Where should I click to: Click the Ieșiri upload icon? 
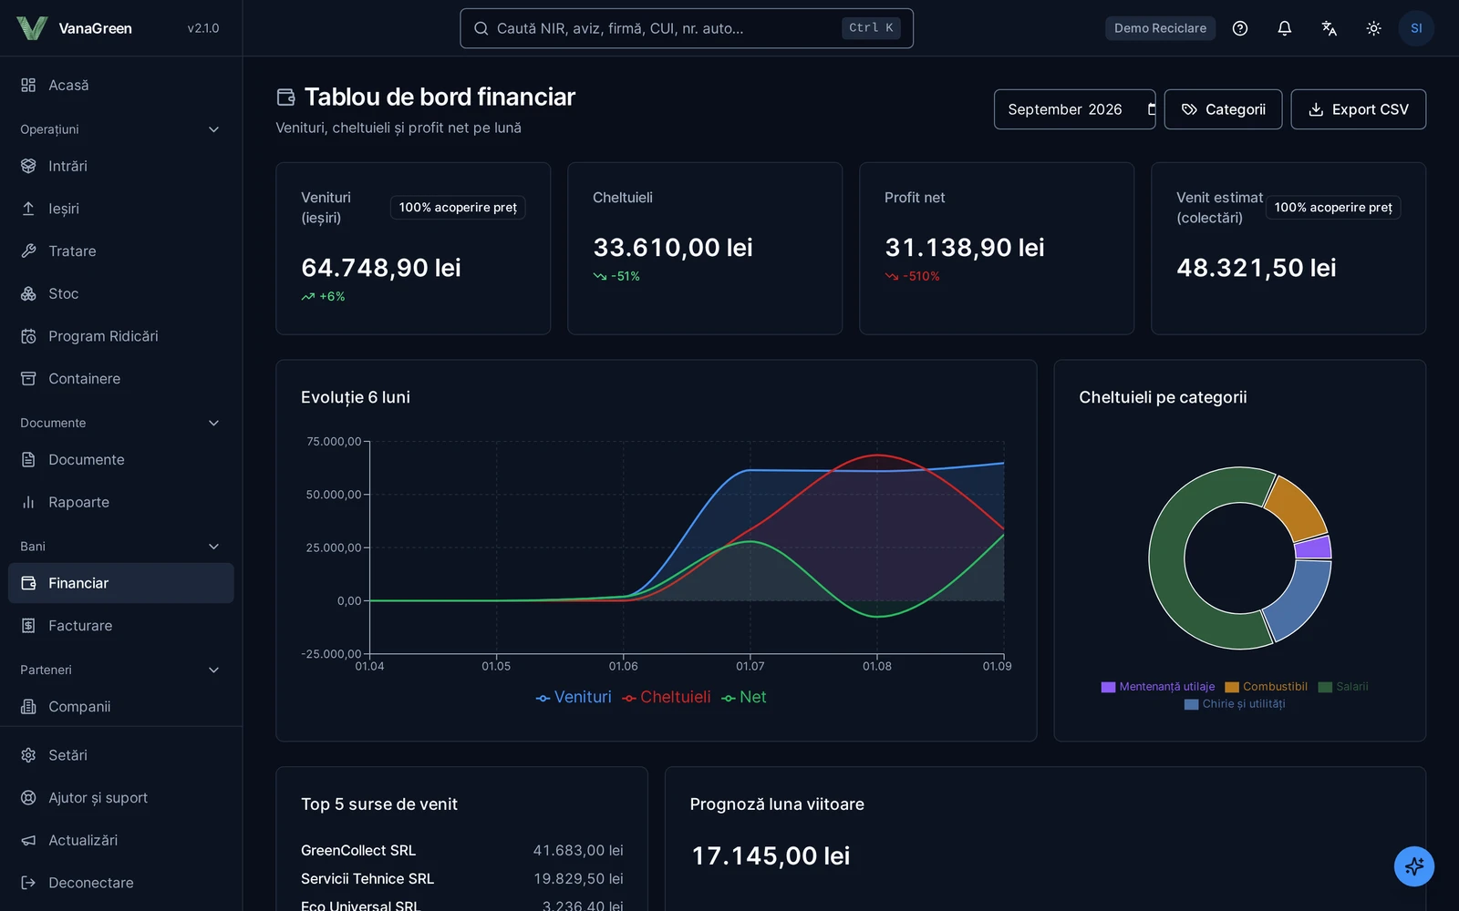click(x=28, y=209)
